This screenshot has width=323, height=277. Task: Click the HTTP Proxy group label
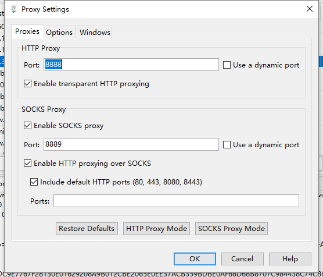41,48
